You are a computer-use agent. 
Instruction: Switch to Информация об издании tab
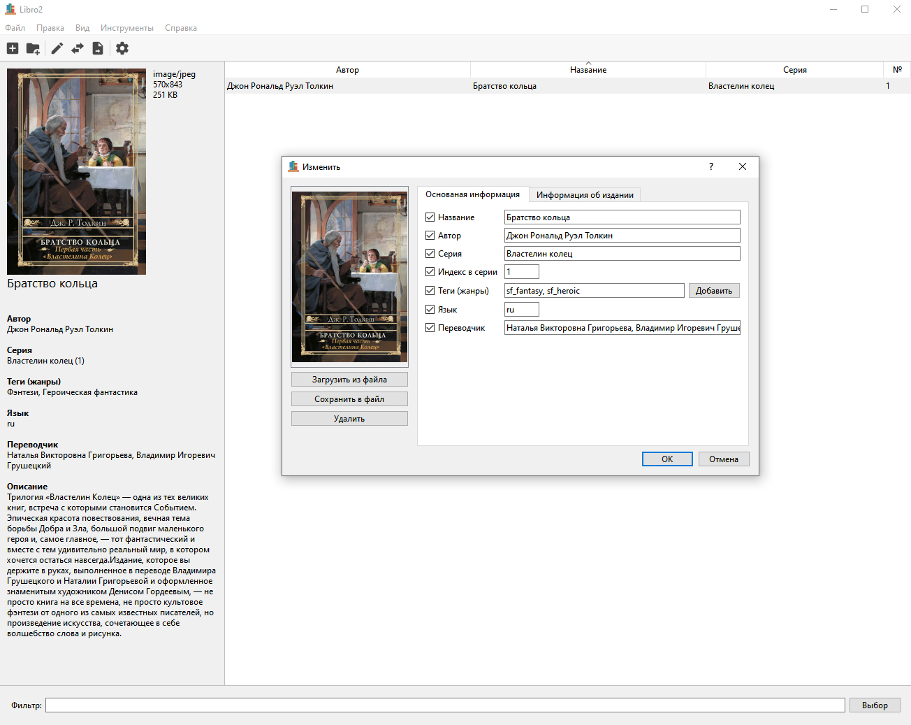click(585, 195)
